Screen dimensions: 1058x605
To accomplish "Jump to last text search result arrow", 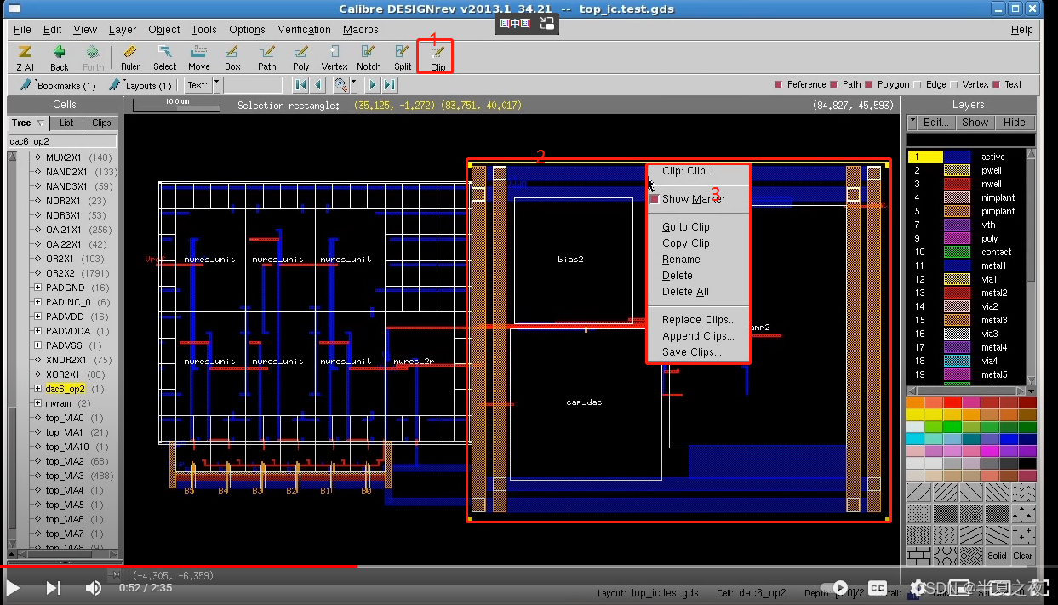I will click(x=389, y=85).
